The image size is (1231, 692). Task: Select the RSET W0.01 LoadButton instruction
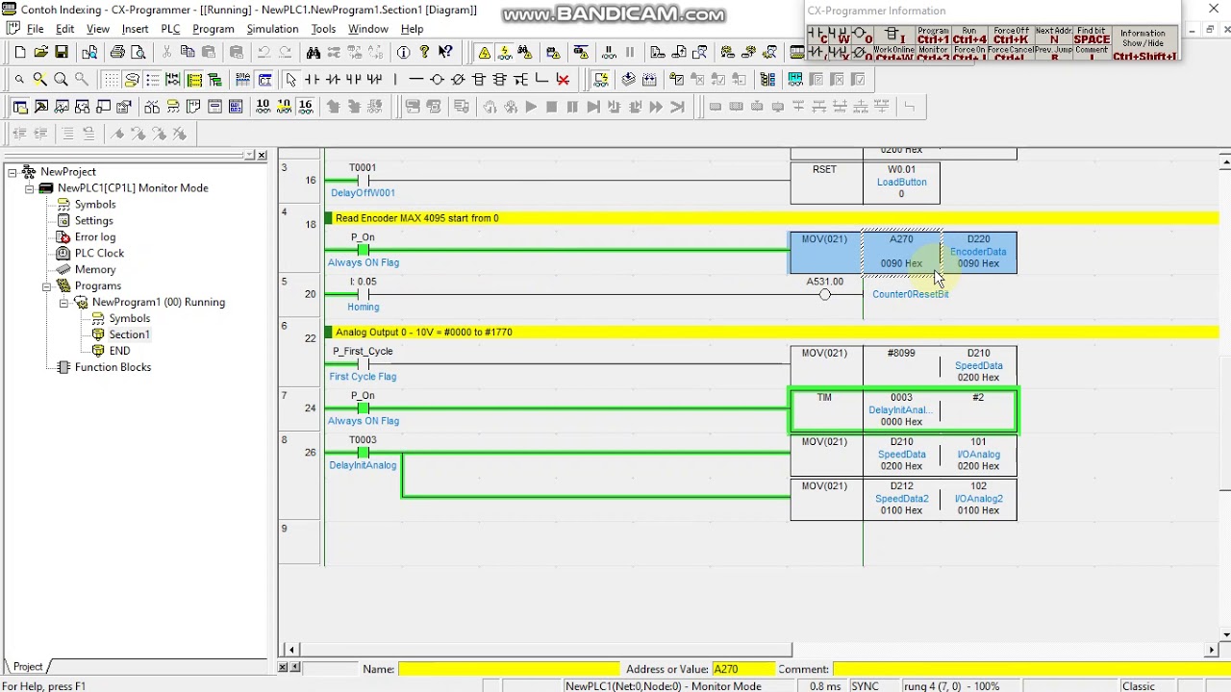click(865, 182)
